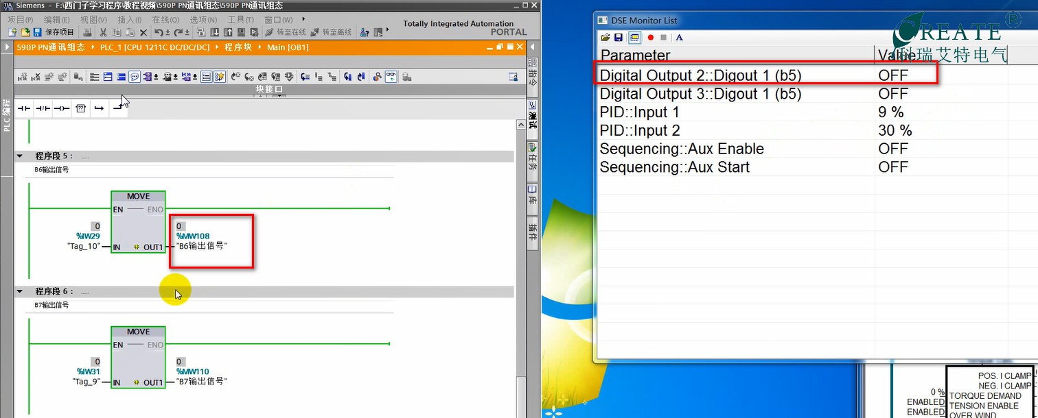Toggle the favorites star icon in editor toolbar

[220, 77]
